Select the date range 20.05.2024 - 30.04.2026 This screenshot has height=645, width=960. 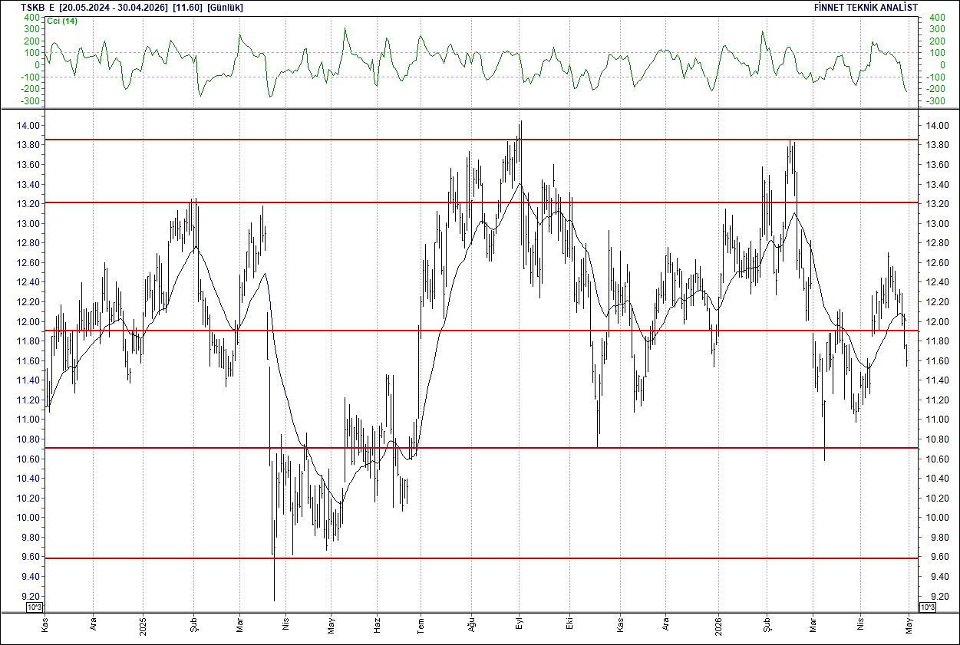[113, 7]
